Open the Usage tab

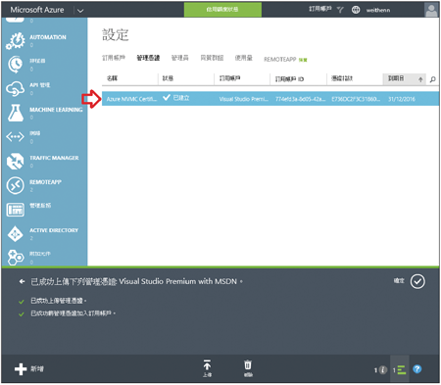(244, 58)
